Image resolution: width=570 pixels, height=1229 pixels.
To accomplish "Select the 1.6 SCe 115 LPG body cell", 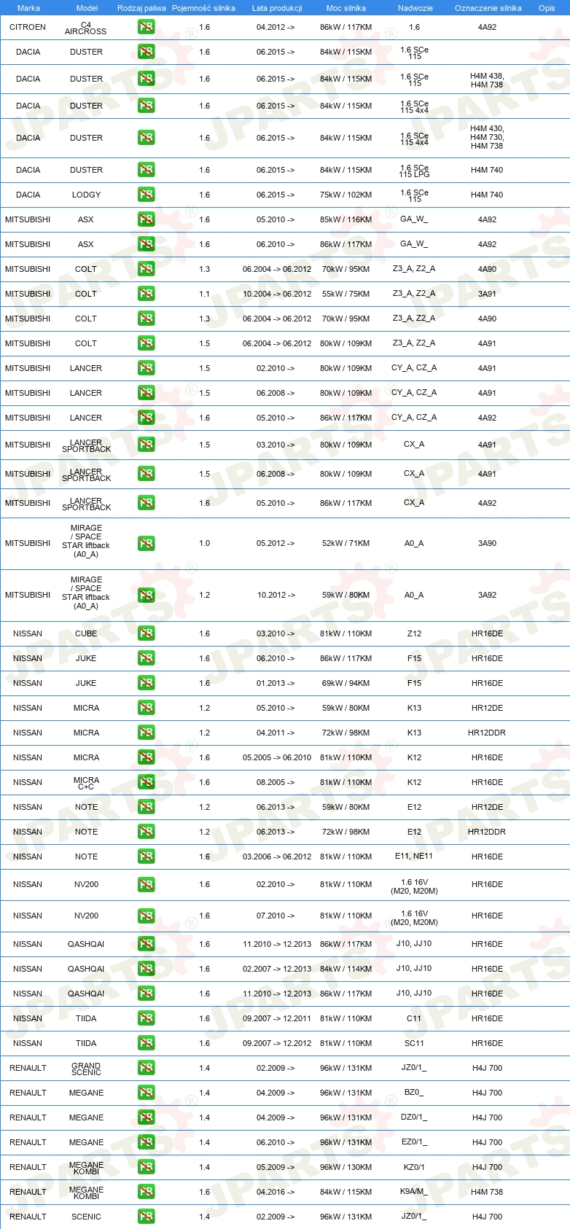I will [x=414, y=171].
